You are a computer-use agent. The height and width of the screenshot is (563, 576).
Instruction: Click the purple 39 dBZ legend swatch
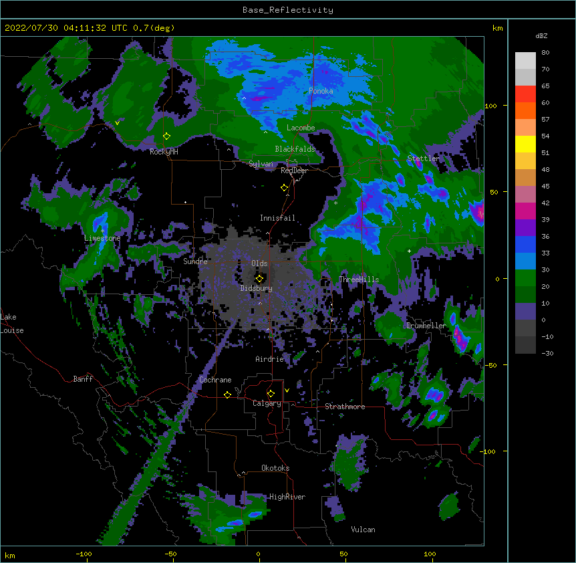[x=525, y=227]
